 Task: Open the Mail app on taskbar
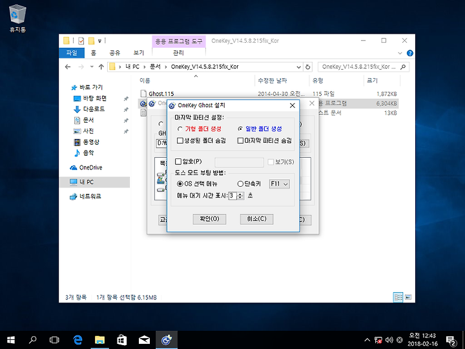pos(144,340)
